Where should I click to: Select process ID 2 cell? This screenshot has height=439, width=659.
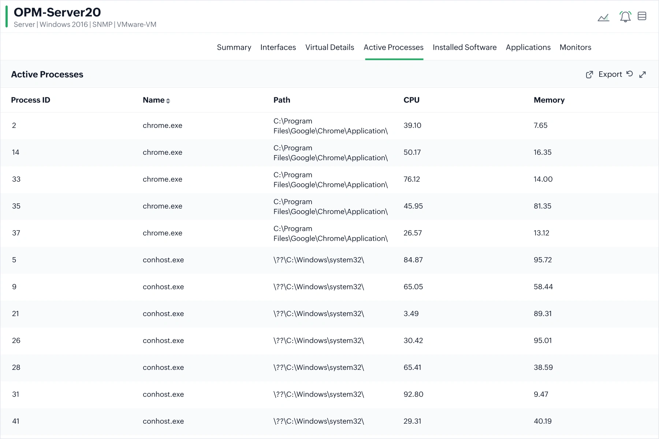[x=14, y=125]
